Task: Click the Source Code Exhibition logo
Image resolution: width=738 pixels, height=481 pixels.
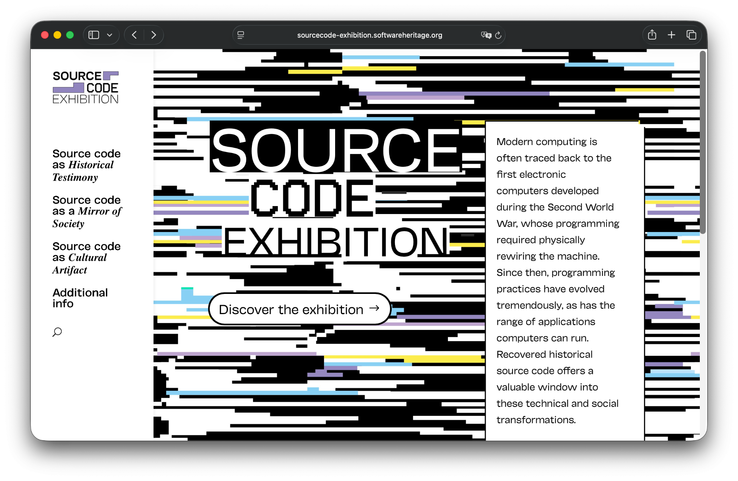Action: (85, 87)
